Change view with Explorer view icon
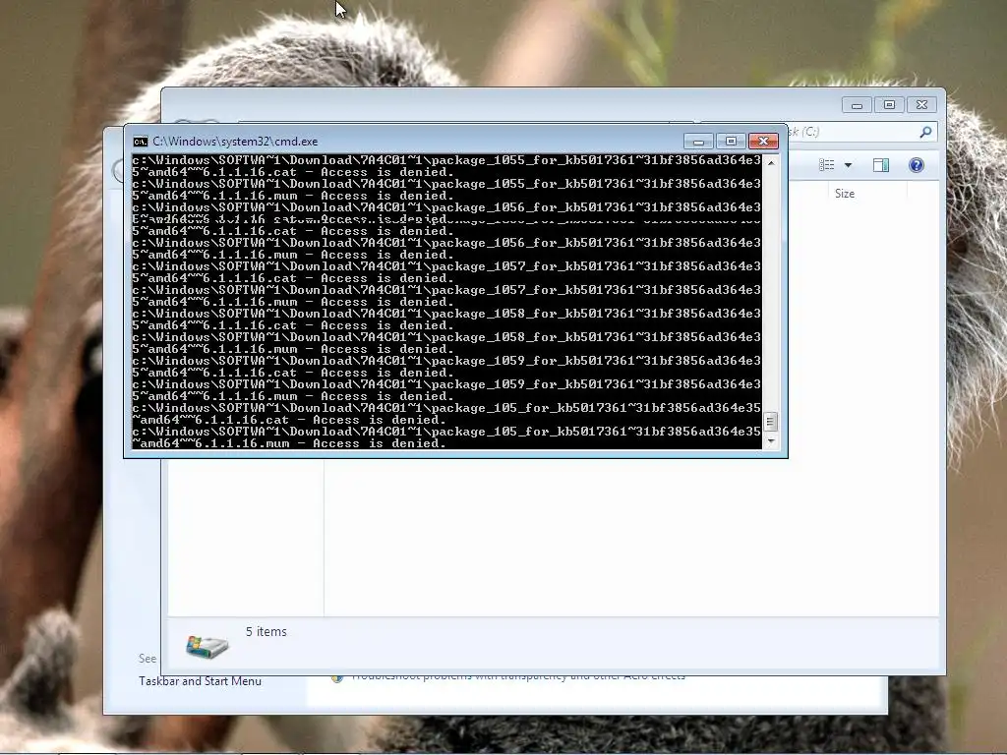Screen dimensions: 1007x755 (x=826, y=165)
